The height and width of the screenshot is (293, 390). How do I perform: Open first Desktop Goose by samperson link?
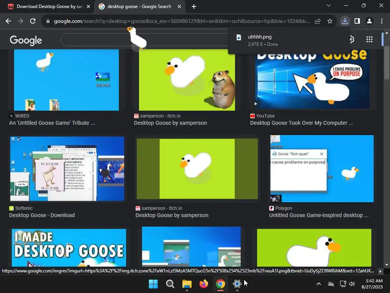(170, 123)
